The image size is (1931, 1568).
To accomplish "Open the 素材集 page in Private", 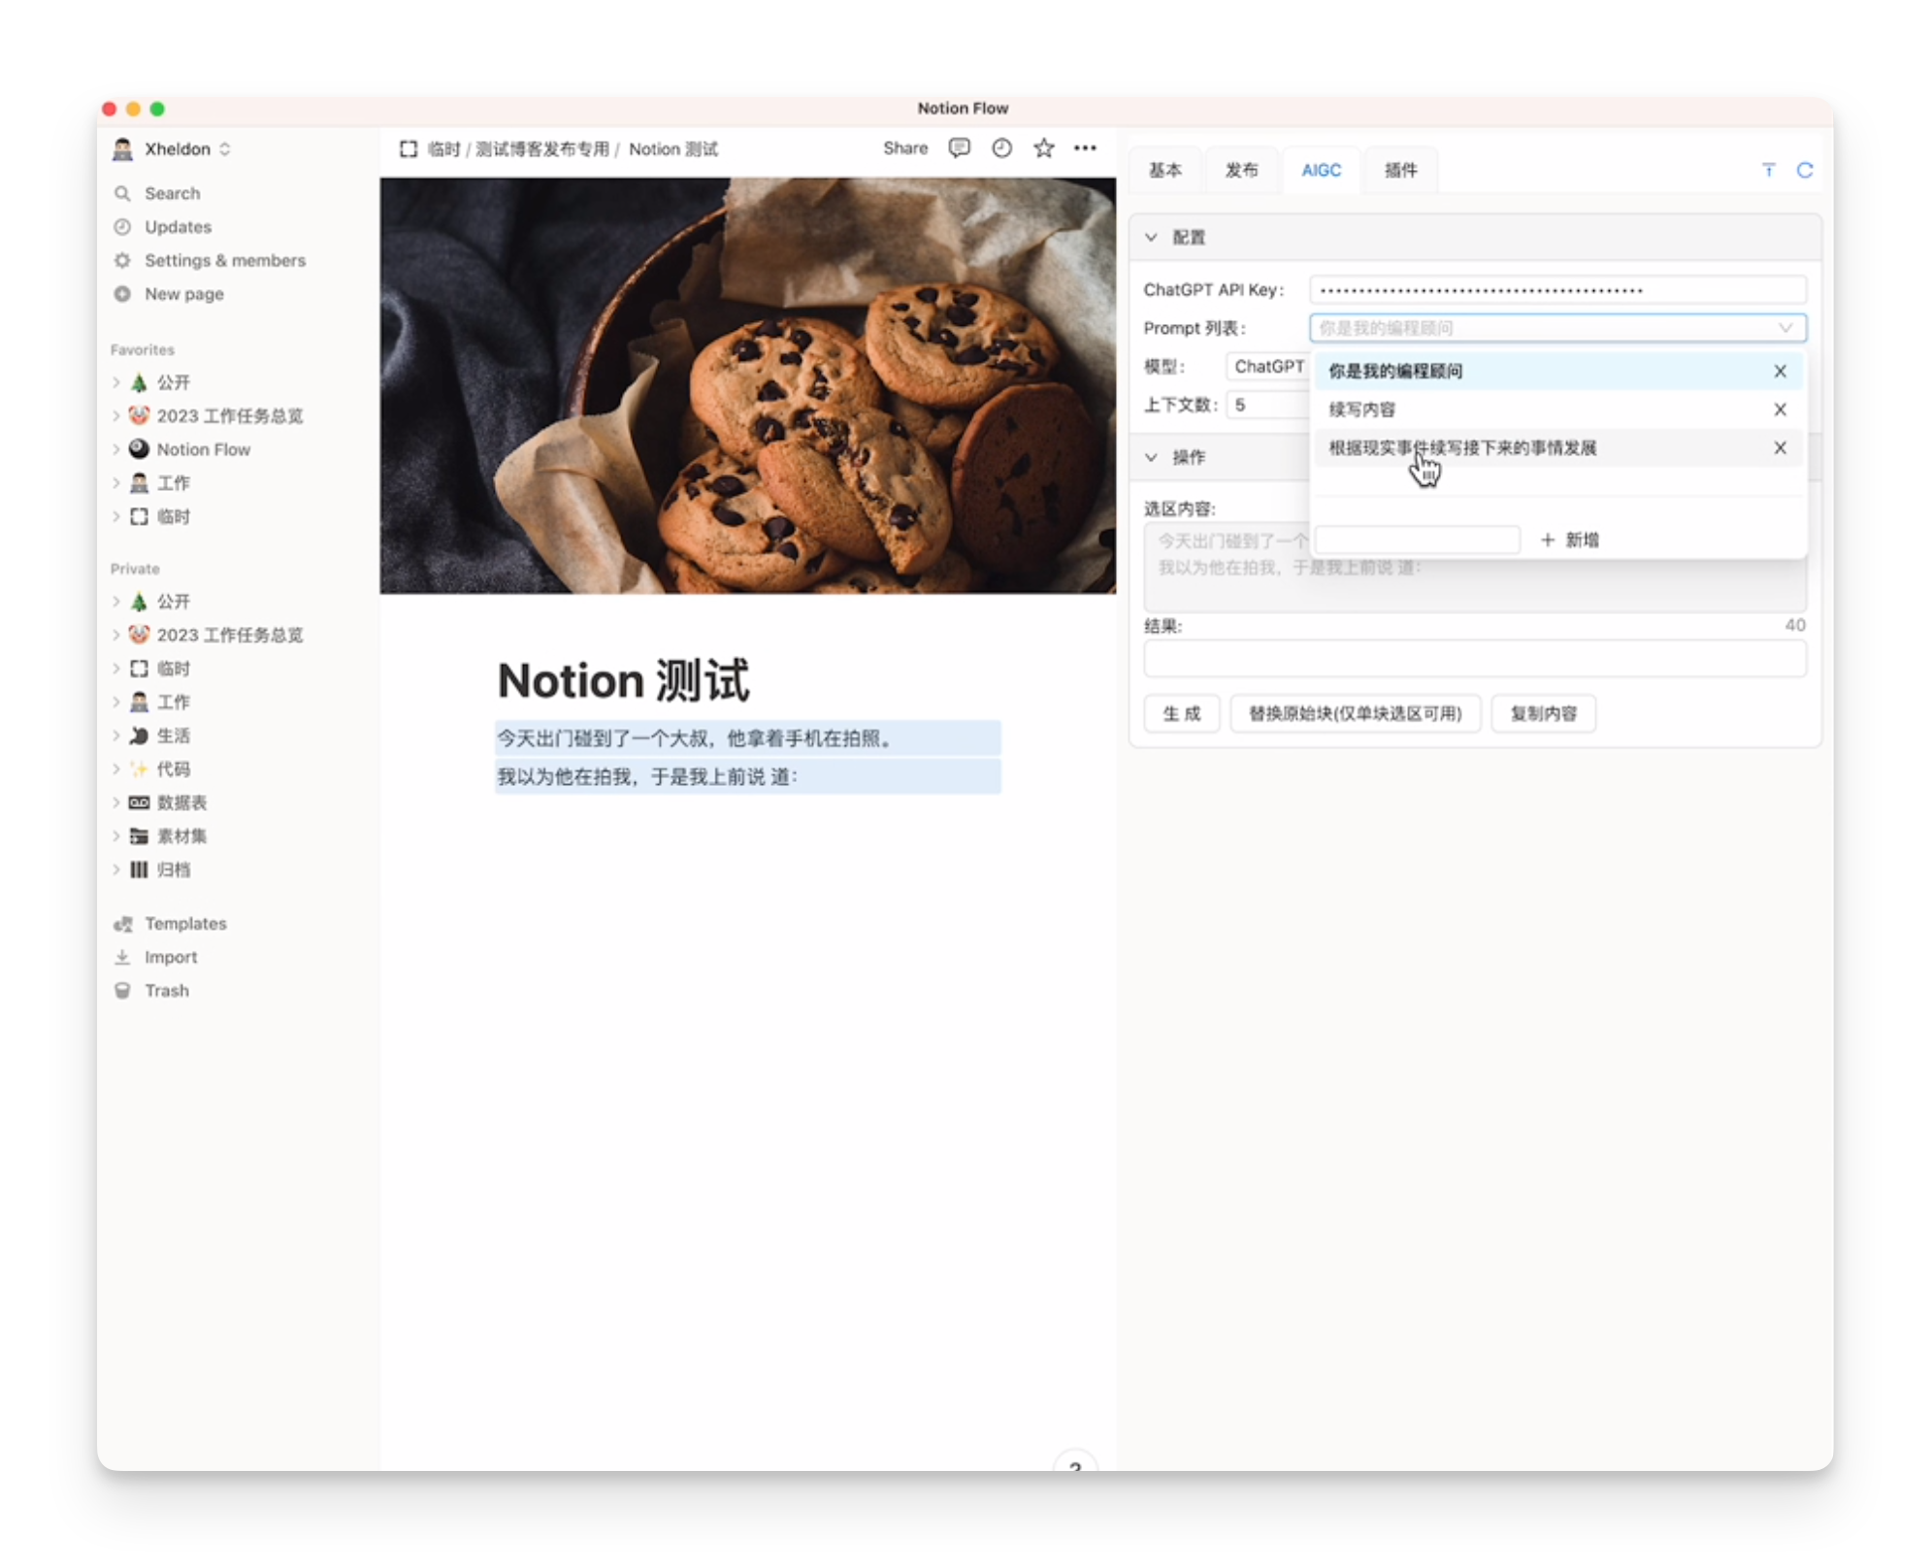I will pyautogui.click(x=181, y=836).
